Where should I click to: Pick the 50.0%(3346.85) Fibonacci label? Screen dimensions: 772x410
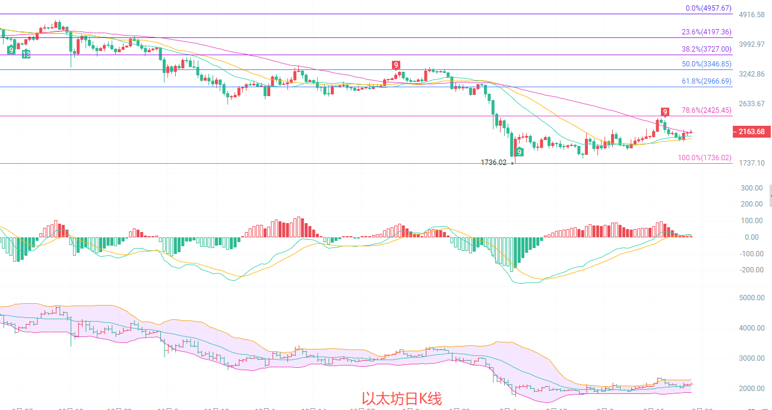(x=706, y=64)
